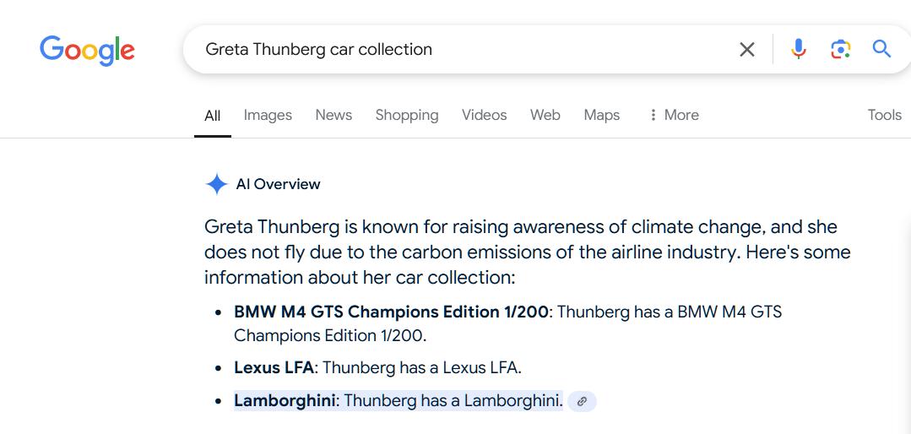Click the Tools button
This screenshot has width=911, height=434.
click(884, 115)
